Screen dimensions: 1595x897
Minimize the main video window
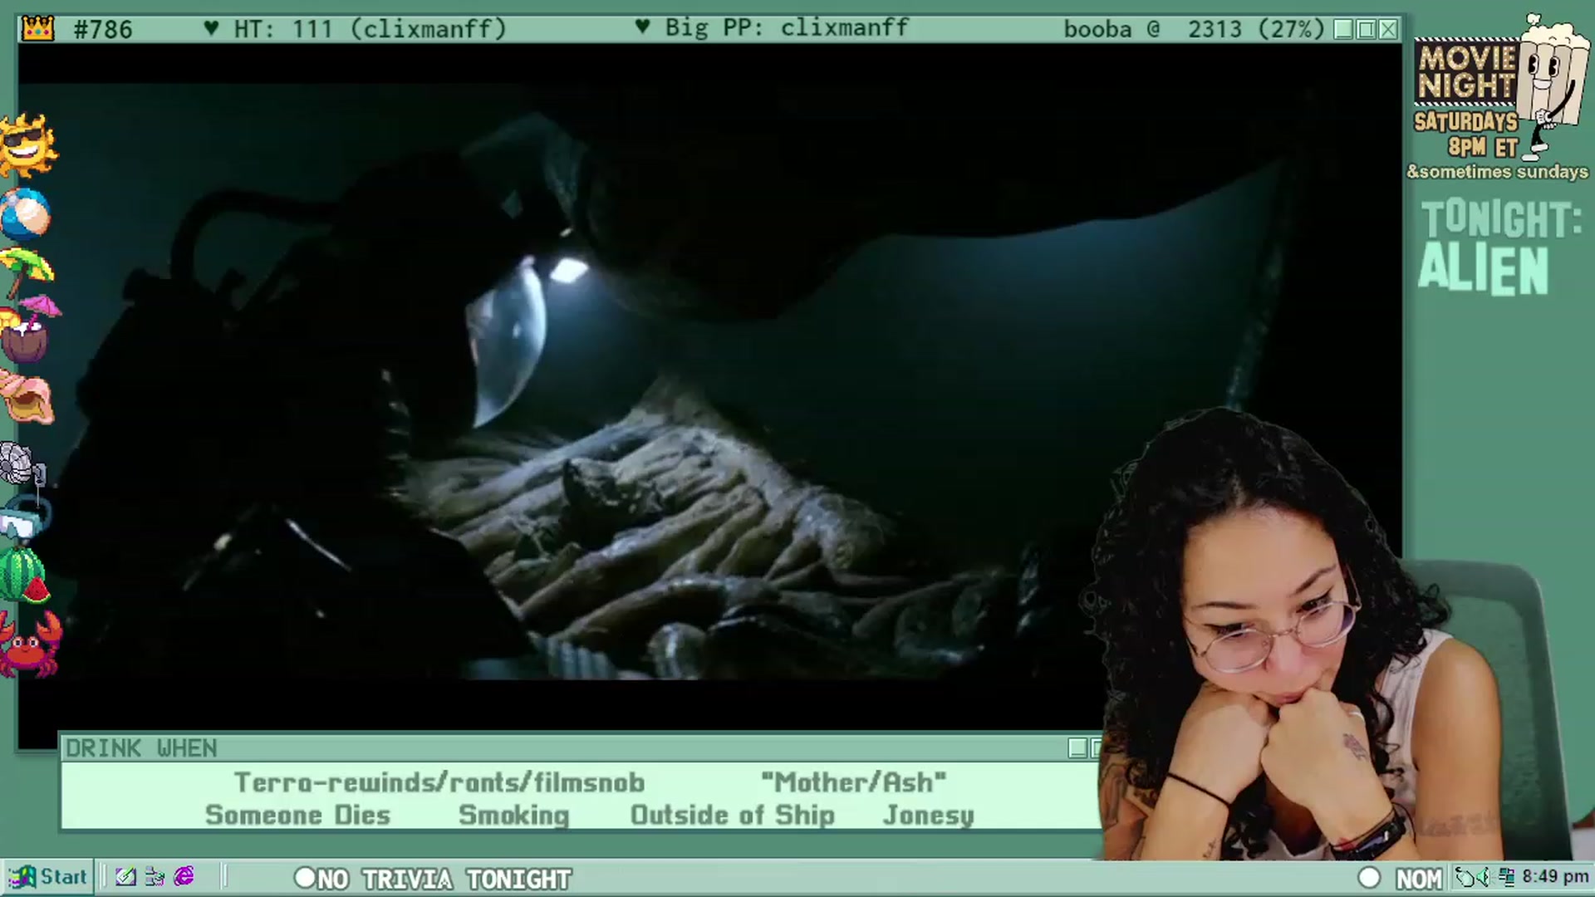click(1343, 30)
